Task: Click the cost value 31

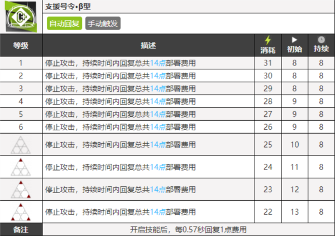Action: click(268, 63)
